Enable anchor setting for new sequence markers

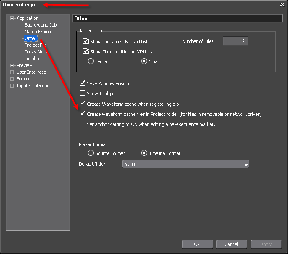coord(83,124)
